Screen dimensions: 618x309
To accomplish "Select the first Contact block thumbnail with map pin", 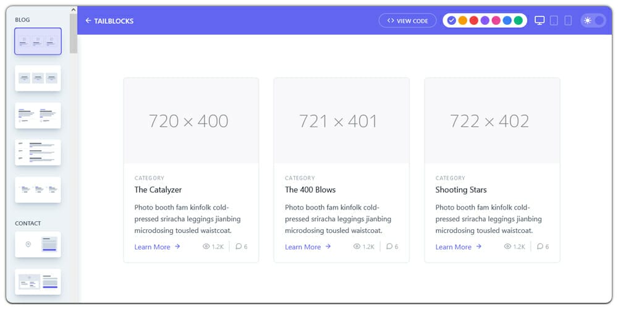I will click(x=38, y=245).
